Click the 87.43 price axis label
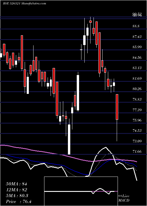The width and height of the screenshot is (147, 206). (137, 37)
